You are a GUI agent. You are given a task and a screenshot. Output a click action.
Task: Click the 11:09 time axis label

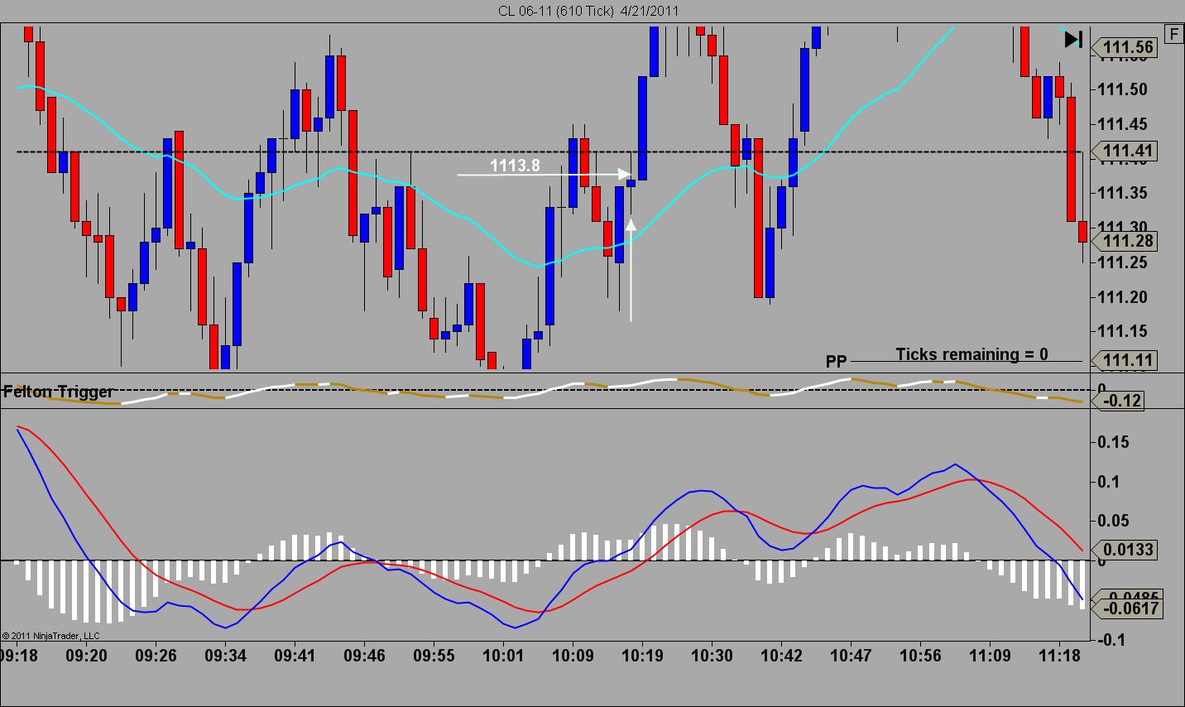pyautogui.click(x=990, y=656)
